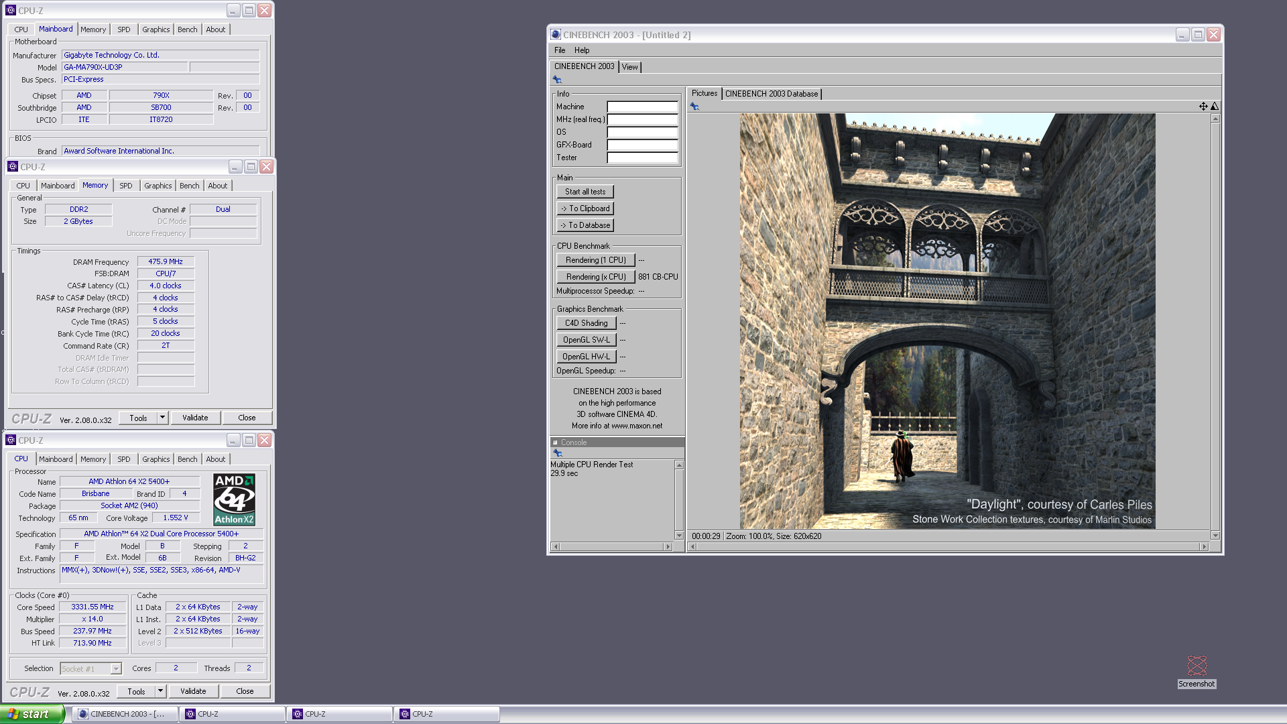The height and width of the screenshot is (724, 1287).
Task: Click Close in bottom CPU-Z window
Action: tap(245, 691)
